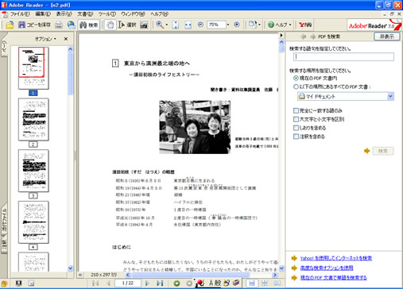The height and width of the screenshot is (289, 403).
Task: Check the include bookmarks option
Action: pos(296,128)
